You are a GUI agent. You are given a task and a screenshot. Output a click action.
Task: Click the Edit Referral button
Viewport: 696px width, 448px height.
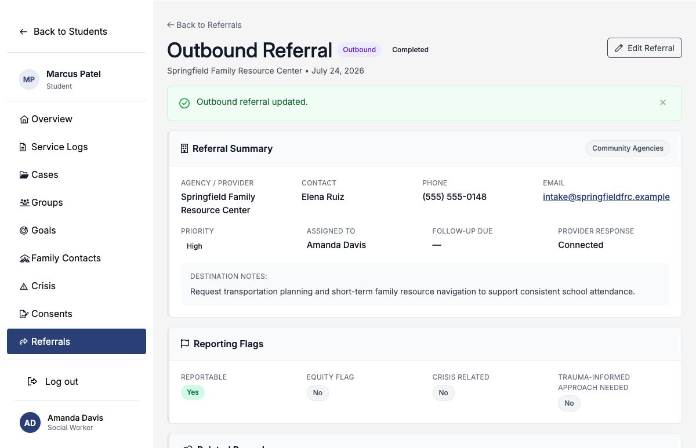click(x=644, y=48)
